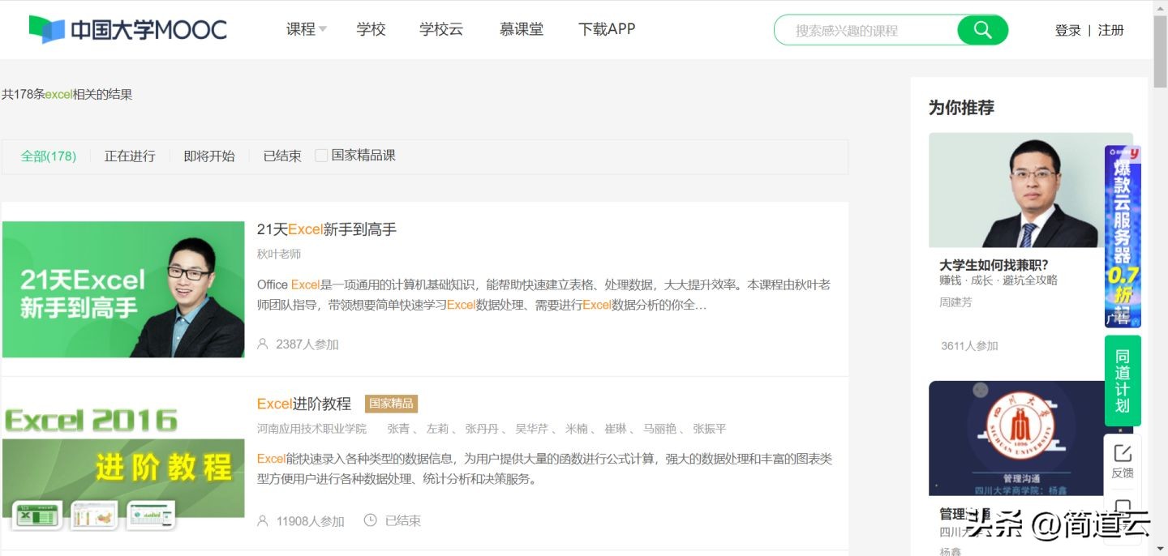Select the 全部(178) filter tab

pyautogui.click(x=49, y=156)
